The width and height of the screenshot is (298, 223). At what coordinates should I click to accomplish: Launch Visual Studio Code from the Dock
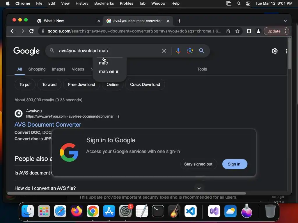click(x=190, y=211)
